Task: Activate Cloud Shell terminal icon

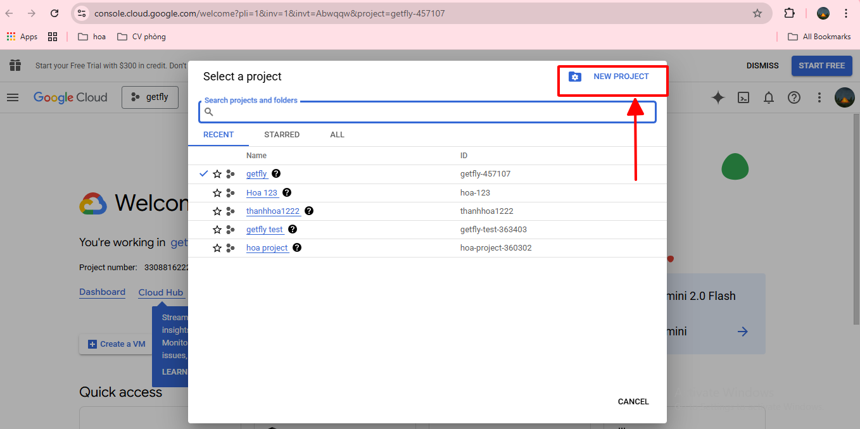Action: (x=743, y=97)
